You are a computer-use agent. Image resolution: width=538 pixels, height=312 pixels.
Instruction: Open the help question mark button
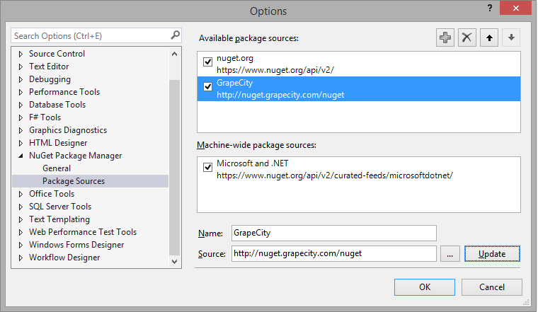[488, 8]
